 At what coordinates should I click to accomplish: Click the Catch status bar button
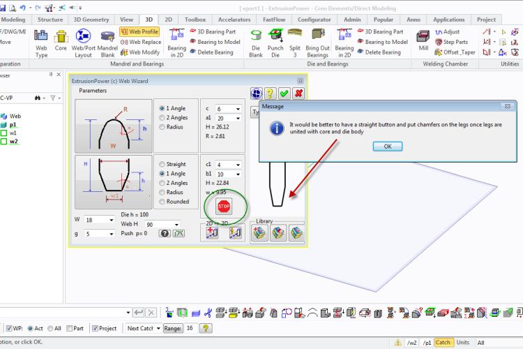click(x=443, y=342)
